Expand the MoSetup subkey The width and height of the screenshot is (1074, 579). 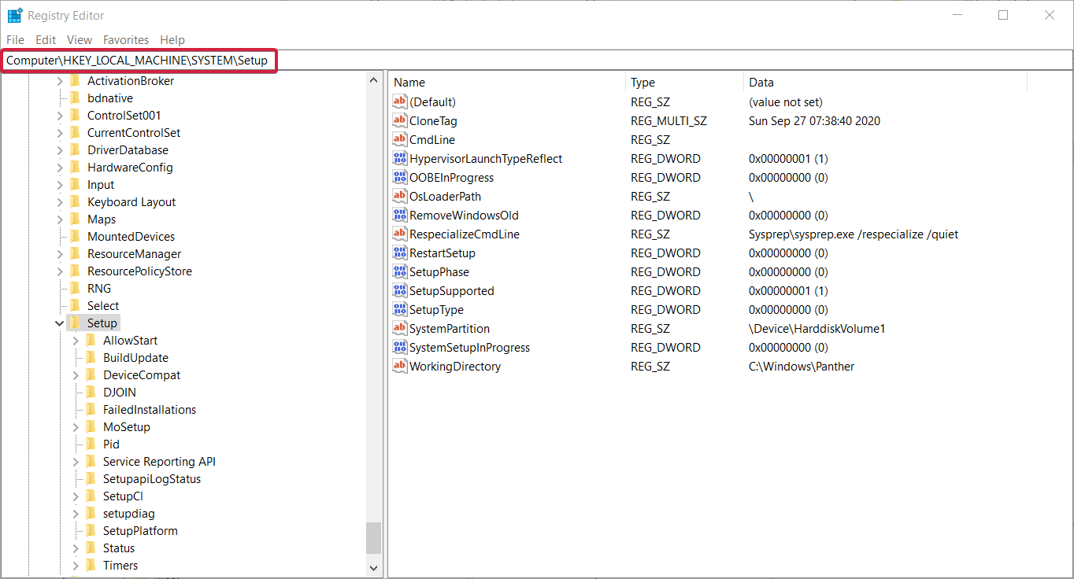[76, 427]
